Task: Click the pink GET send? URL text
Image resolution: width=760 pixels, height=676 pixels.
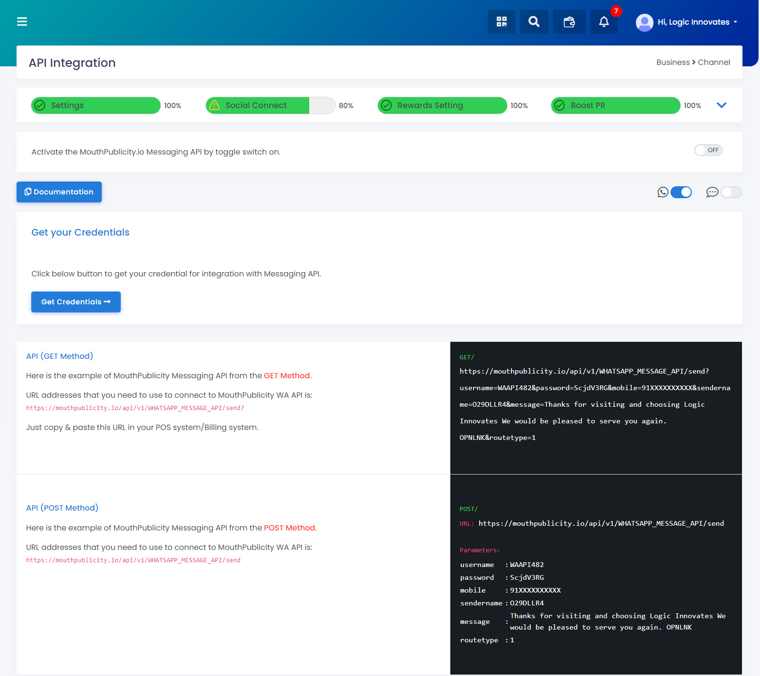Action: point(135,408)
